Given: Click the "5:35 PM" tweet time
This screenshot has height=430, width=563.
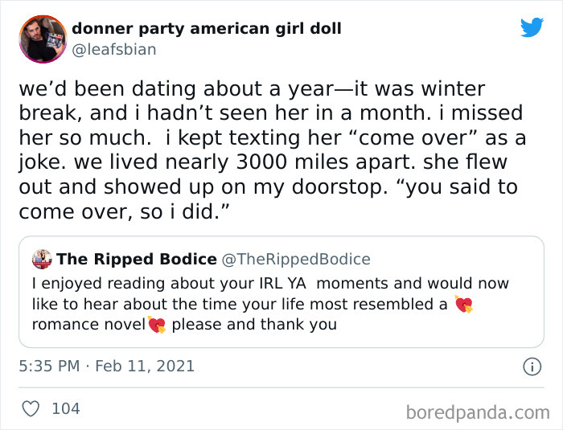Looking at the screenshot, I should tap(50, 366).
